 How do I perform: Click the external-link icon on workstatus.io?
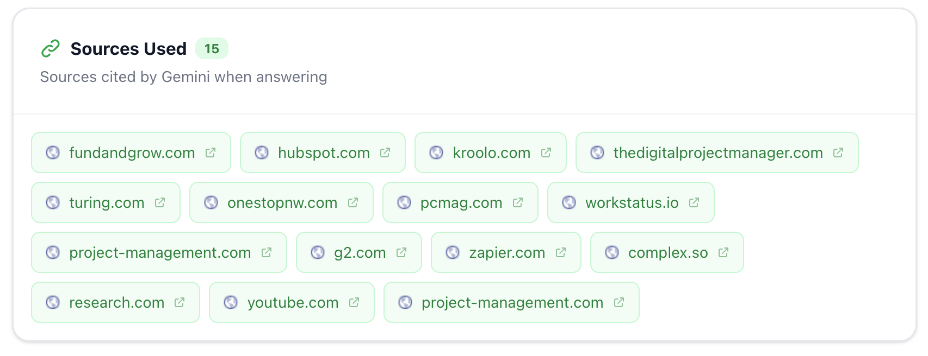tap(694, 202)
